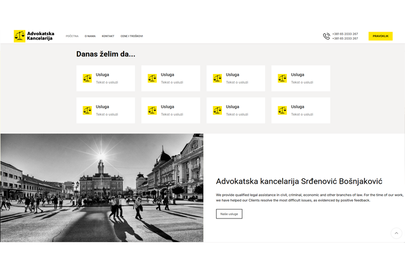This screenshot has width=405, height=271.
Task: Click the phone icon in header
Action: coord(326,36)
